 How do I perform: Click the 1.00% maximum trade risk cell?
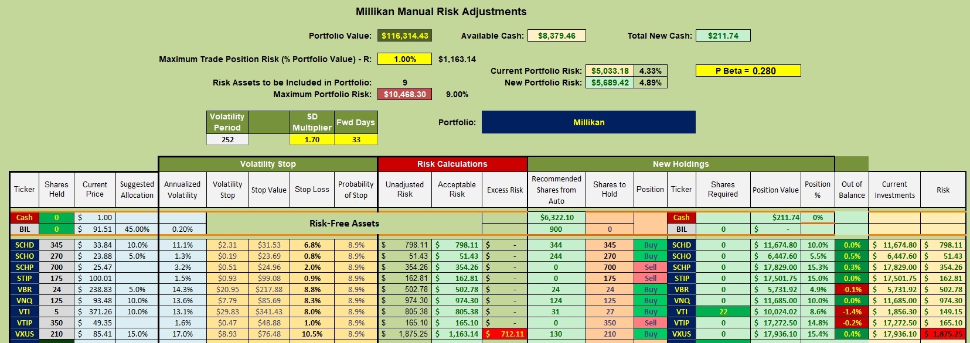coord(404,59)
